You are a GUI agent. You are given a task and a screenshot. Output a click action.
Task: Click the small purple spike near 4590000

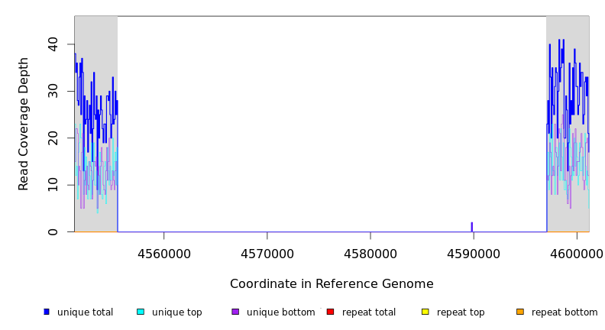(472, 227)
